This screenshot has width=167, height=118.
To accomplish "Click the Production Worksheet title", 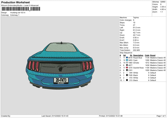I will click(15, 2).
